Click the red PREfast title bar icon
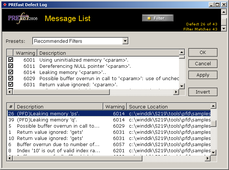229x170 pixels. tap(5, 4)
